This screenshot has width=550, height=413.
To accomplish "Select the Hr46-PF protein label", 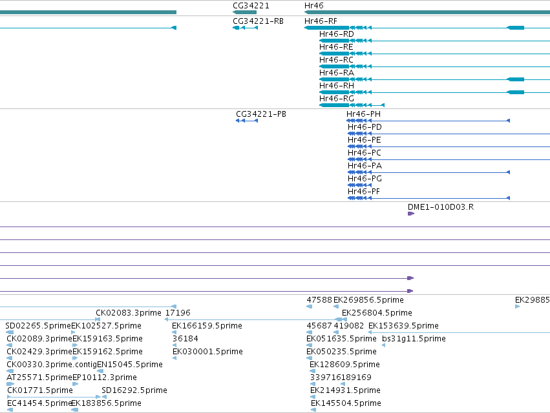I will tap(364, 192).
